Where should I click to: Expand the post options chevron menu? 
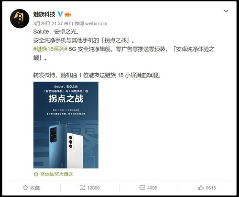226,11
